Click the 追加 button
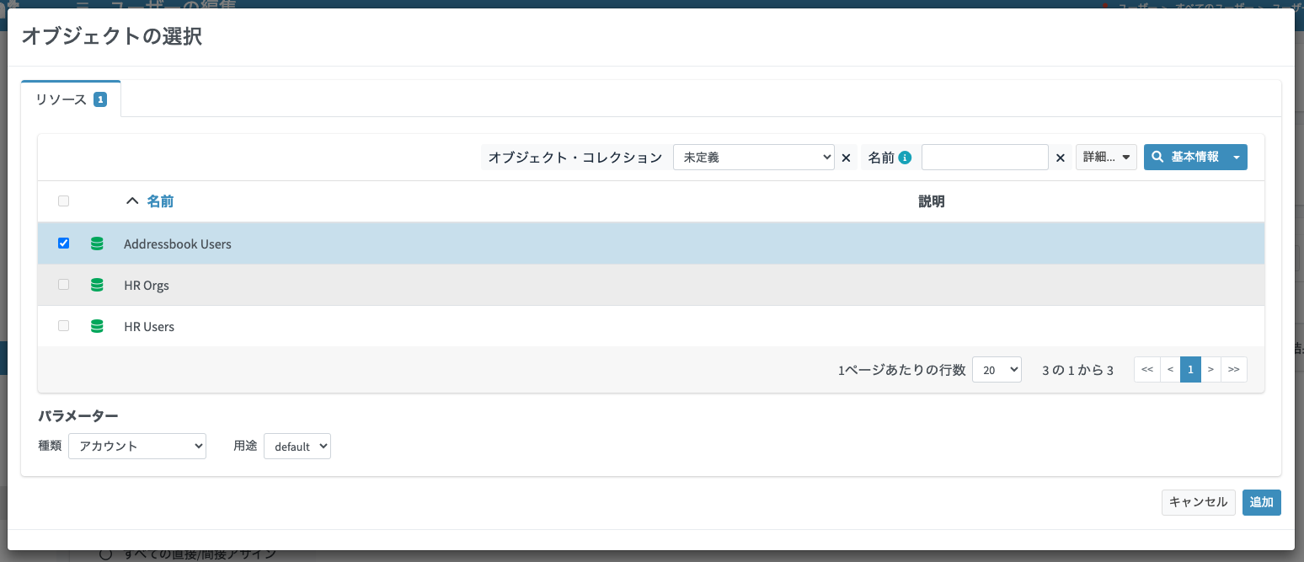1304x562 pixels. tap(1262, 502)
